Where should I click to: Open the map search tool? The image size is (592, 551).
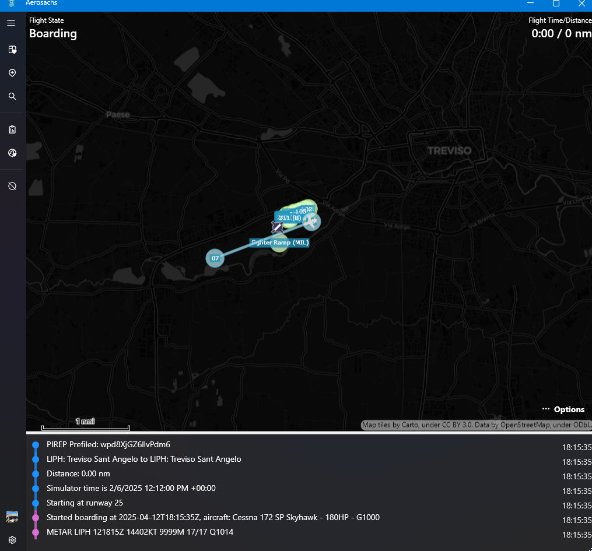click(x=12, y=96)
